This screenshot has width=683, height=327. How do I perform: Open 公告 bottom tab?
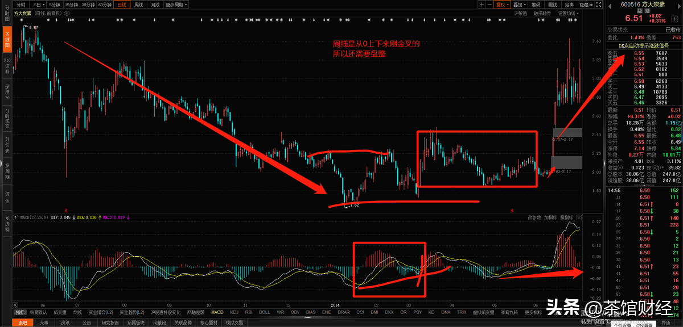87,322
